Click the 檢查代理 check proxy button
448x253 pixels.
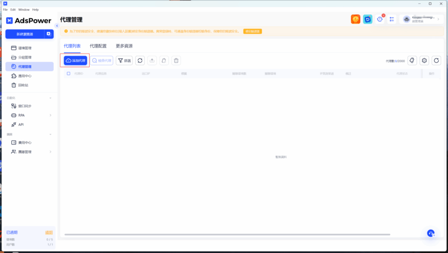[x=101, y=60]
